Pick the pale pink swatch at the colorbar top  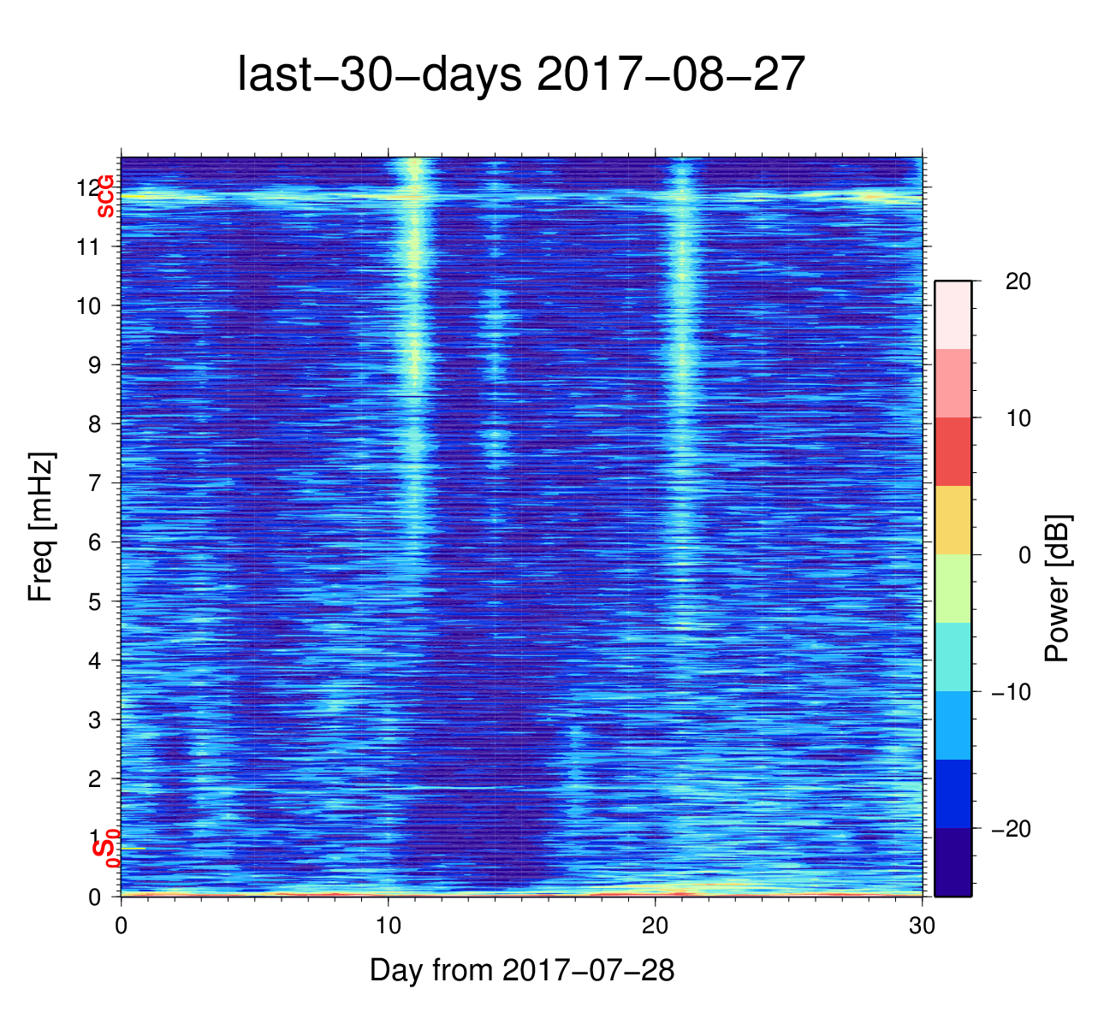click(953, 314)
